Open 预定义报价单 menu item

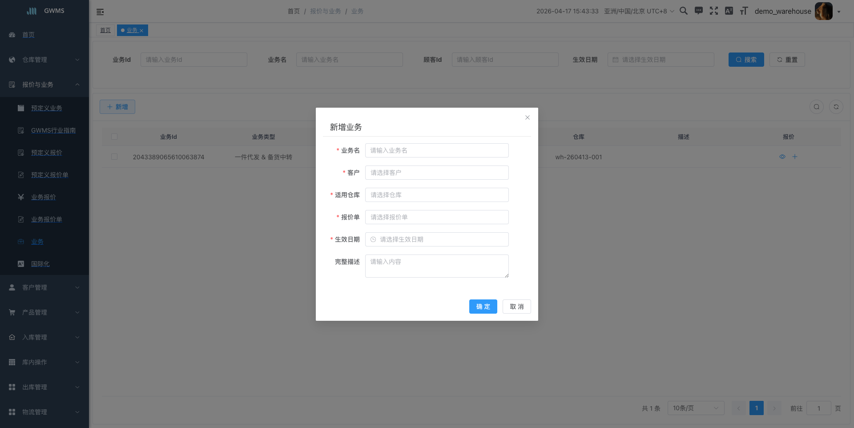click(x=44, y=175)
